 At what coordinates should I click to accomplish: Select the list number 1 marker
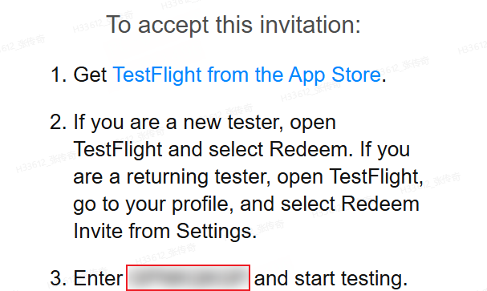pyautogui.click(x=58, y=75)
